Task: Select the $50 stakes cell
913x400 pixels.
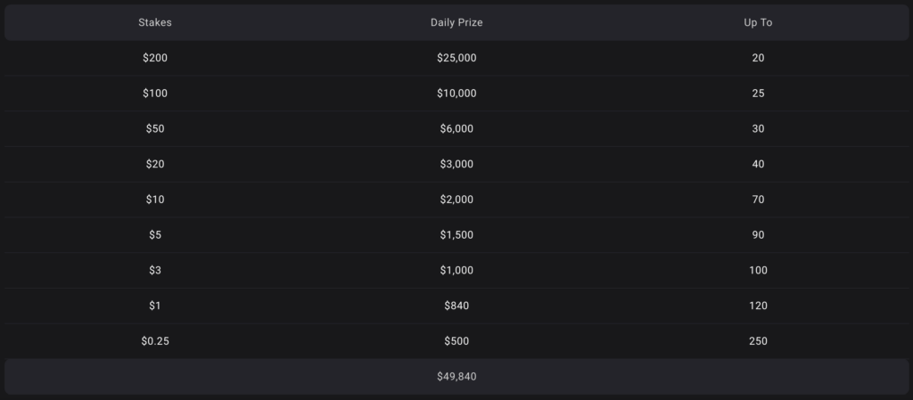Action: tap(155, 129)
